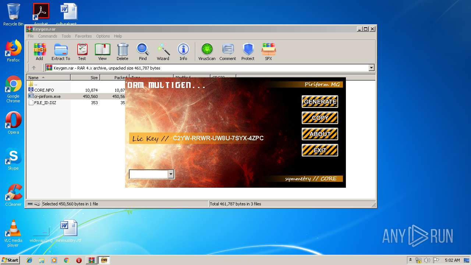The width and height of the screenshot is (471, 265).
Task: Open the minimumtry.rtf desktop file
Action: [x=68, y=231]
